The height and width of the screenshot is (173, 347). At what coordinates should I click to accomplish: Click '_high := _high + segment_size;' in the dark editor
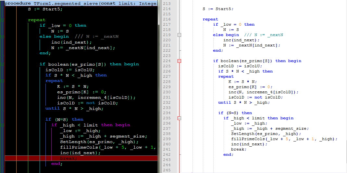coord(104,136)
